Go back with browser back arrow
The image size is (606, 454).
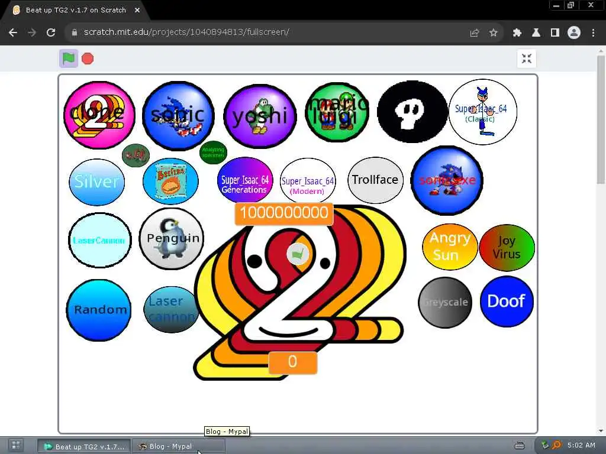(x=13, y=33)
